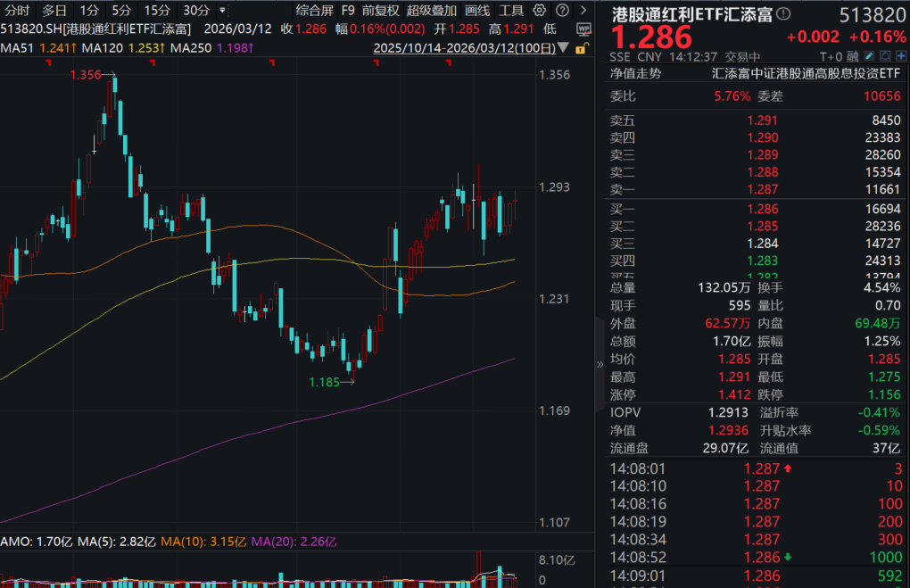Select the 15分 period tab

pyautogui.click(x=158, y=11)
